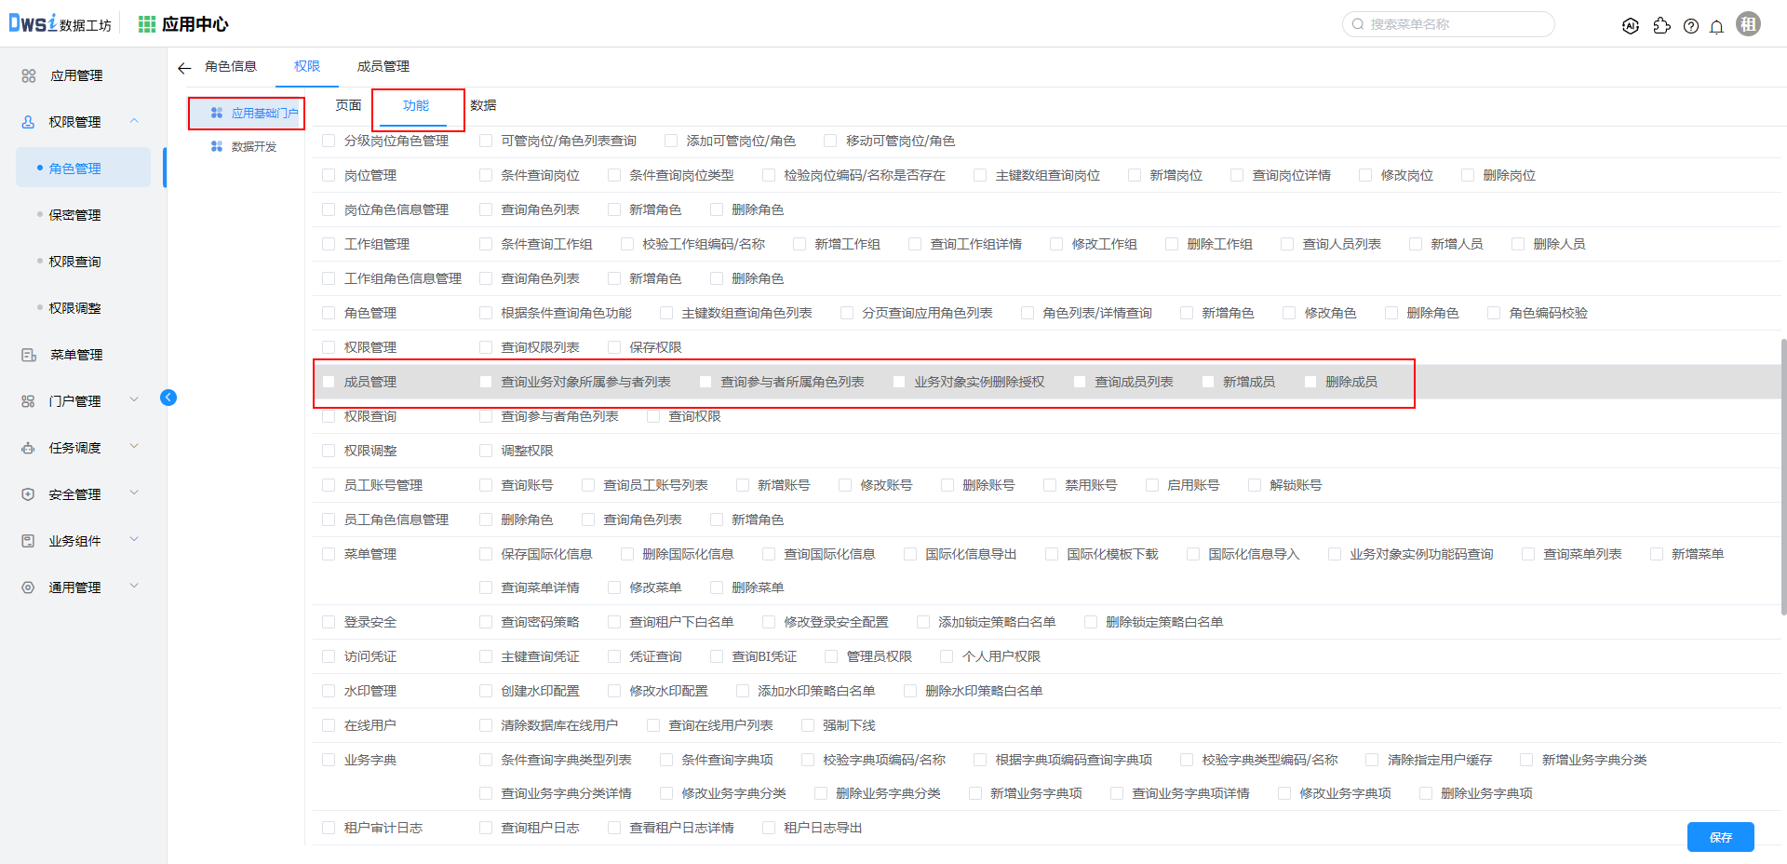Open the notification bell

click(x=1716, y=26)
